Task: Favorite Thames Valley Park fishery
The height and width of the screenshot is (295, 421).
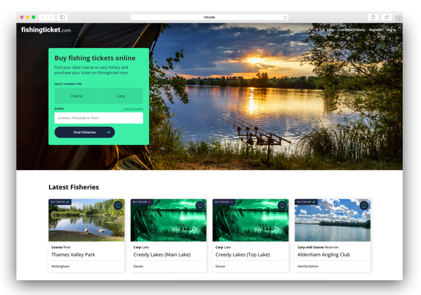Action: [118, 205]
